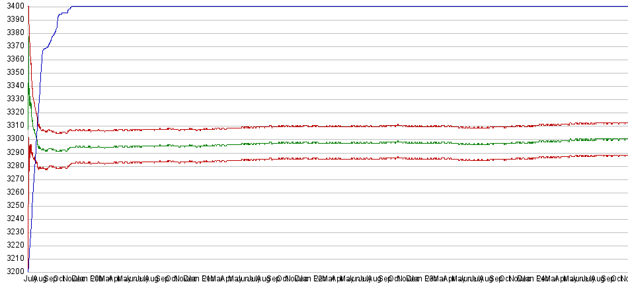Viewport: 628px width, 288px height.
Task: Click the lower red line's right end
Action: click(x=625, y=156)
